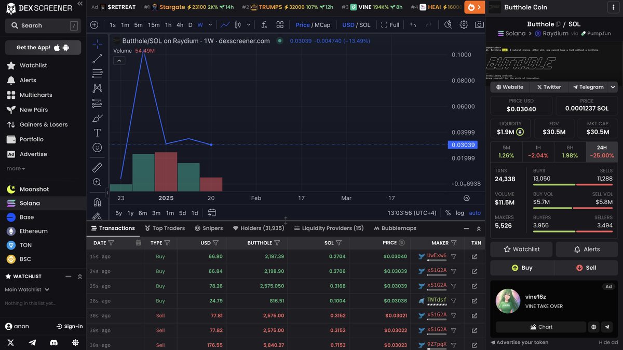This screenshot has width=623, height=350.
Task: Add a symbol with plus-circle icon
Action: coord(94,25)
